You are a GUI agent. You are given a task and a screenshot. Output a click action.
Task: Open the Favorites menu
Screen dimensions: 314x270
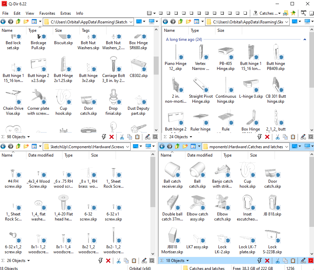pos(47,13)
